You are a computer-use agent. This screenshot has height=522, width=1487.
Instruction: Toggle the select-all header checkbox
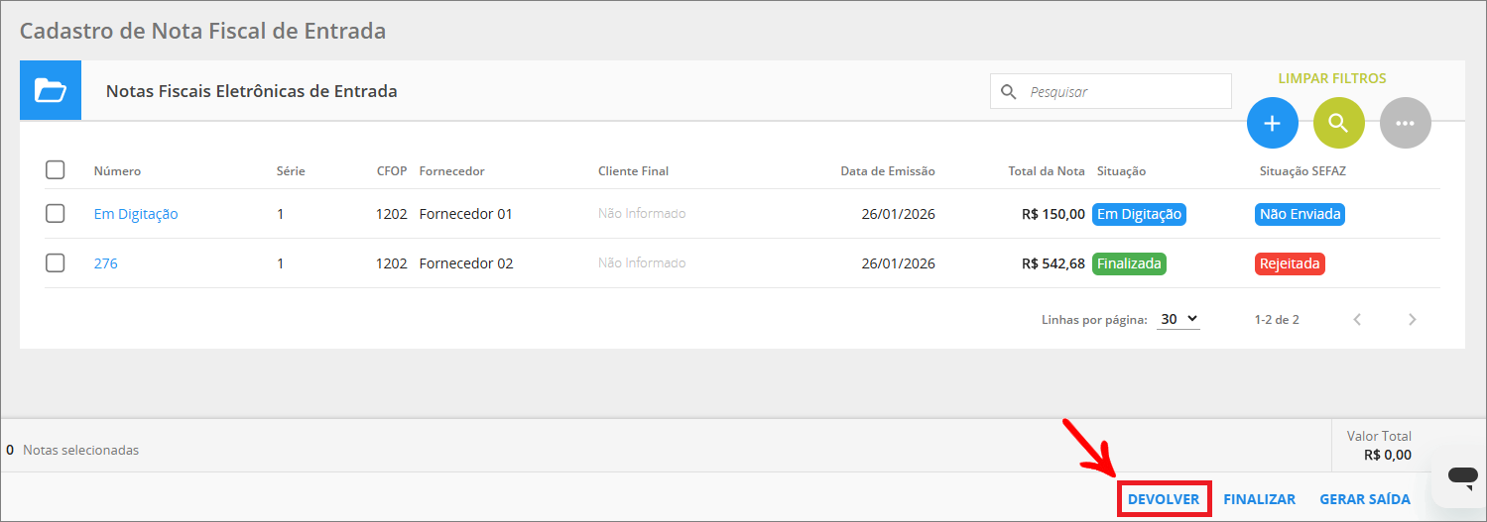(56, 170)
